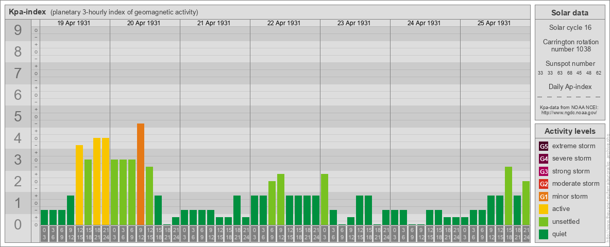The image size is (610, 247).
Task: Open the ngdc.noaa.gov URL
Action: point(569,112)
